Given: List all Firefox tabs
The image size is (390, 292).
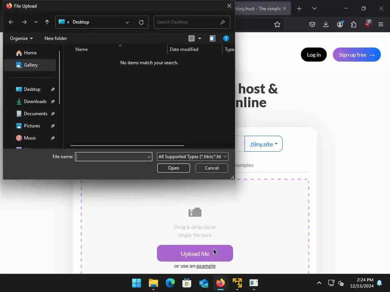Looking at the screenshot, I should (x=314, y=8).
